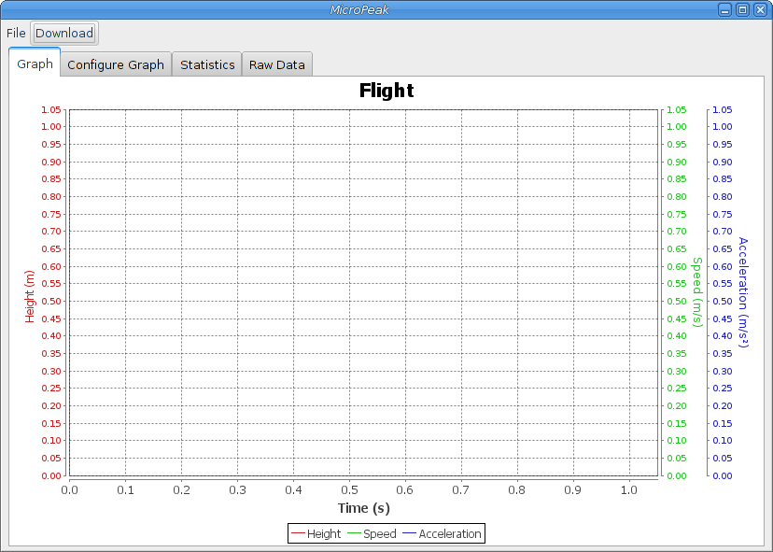Image resolution: width=773 pixels, height=552 pixels.
Task: Switch to the Graph tab
Action: pyautogui.click(x=35, y=64)
